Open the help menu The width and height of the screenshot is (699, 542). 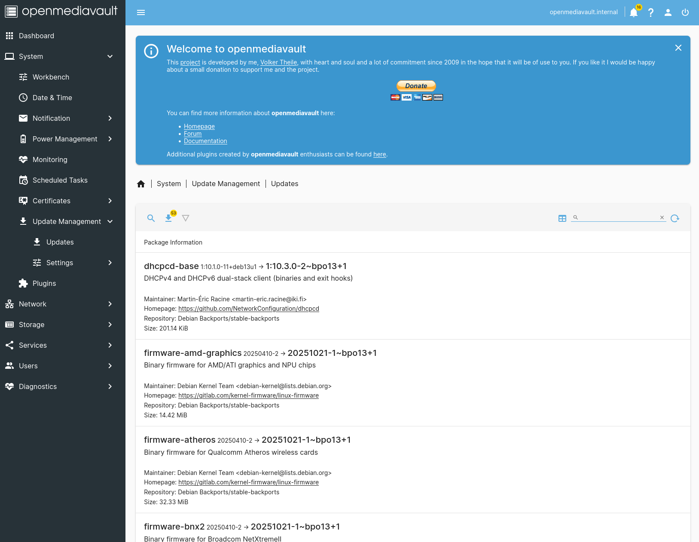pos(650,12)
